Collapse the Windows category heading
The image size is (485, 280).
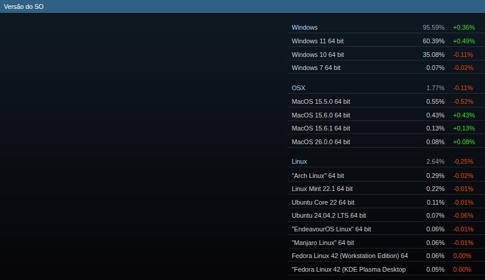tap(305, 27)
